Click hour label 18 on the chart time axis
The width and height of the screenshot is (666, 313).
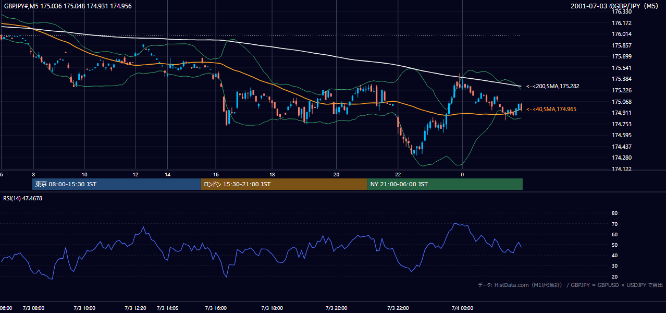click(272, 174)
